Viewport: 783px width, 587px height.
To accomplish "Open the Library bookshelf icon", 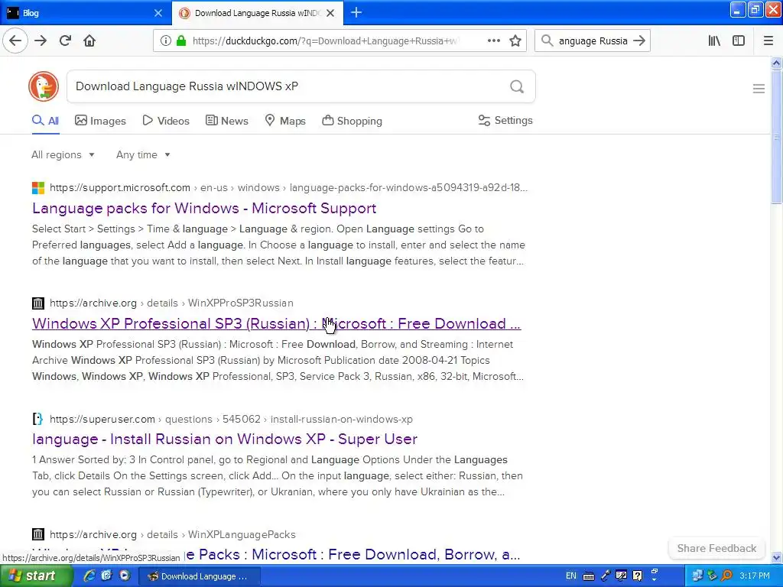I will click(714, 41).
